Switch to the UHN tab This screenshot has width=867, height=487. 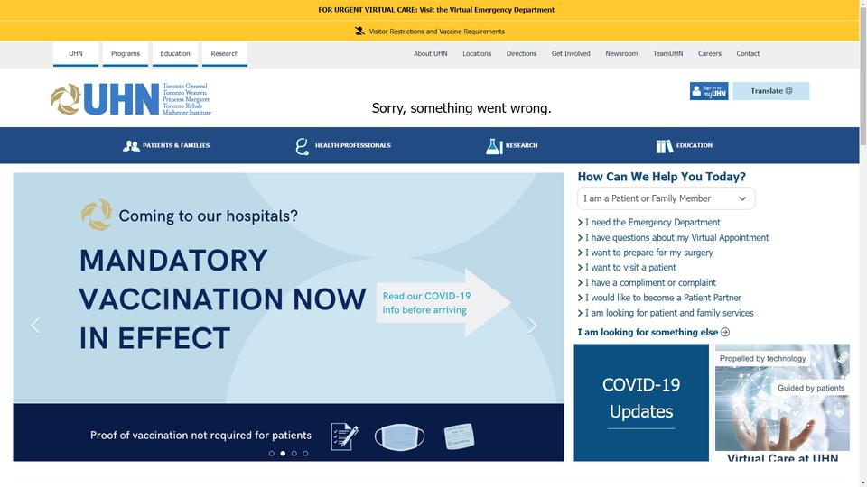pos(76,54)
